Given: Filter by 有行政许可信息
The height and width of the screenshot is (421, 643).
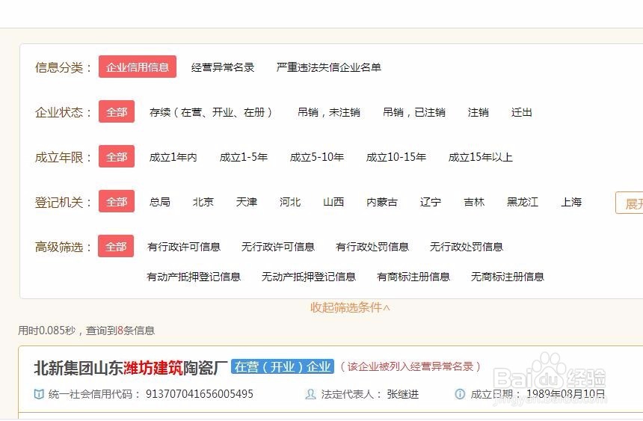Looking at the screenshot, I should click(184, 246).
